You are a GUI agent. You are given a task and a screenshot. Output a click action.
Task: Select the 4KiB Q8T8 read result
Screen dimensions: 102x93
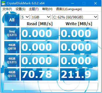point(40,47)
